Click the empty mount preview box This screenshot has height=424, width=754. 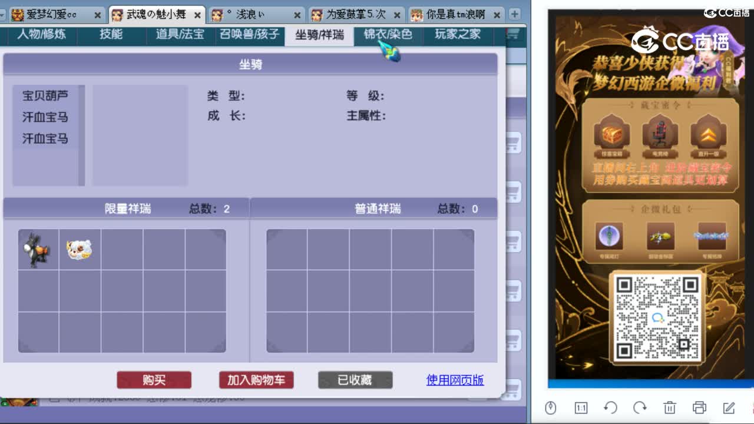coord(140,135)
